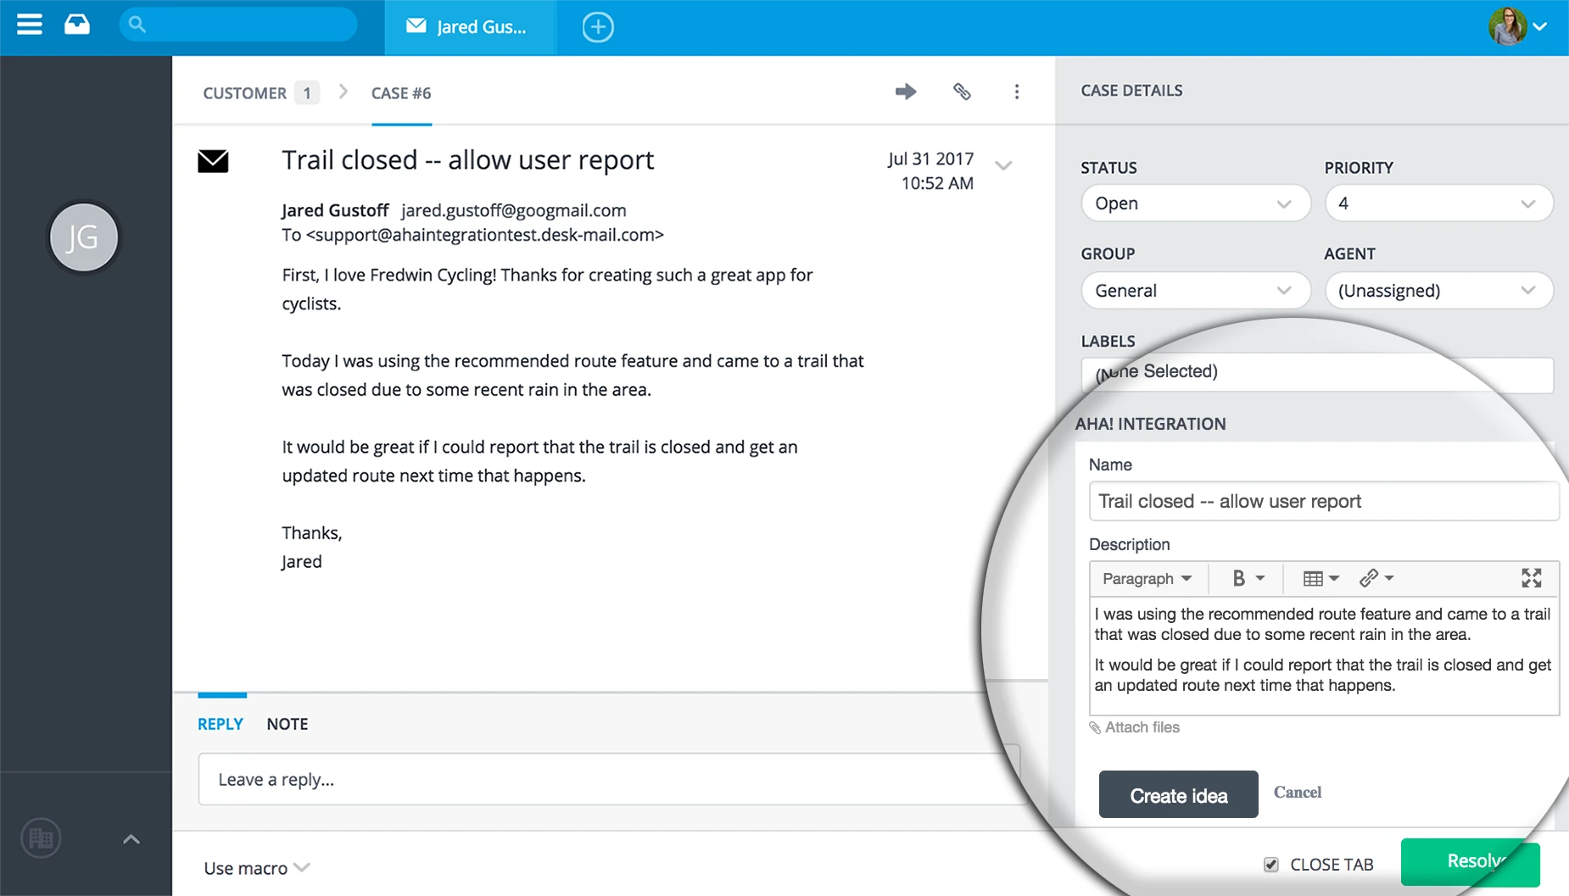
Task: Click sender email jared.gustoff@googmail.com
Action: coord(514,210)
